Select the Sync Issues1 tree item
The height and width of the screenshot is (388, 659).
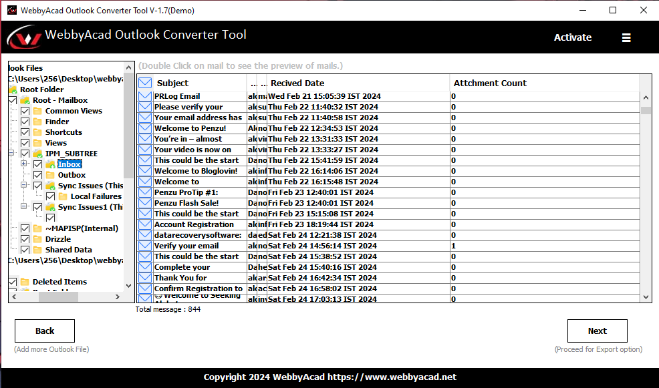coord(90,207)
